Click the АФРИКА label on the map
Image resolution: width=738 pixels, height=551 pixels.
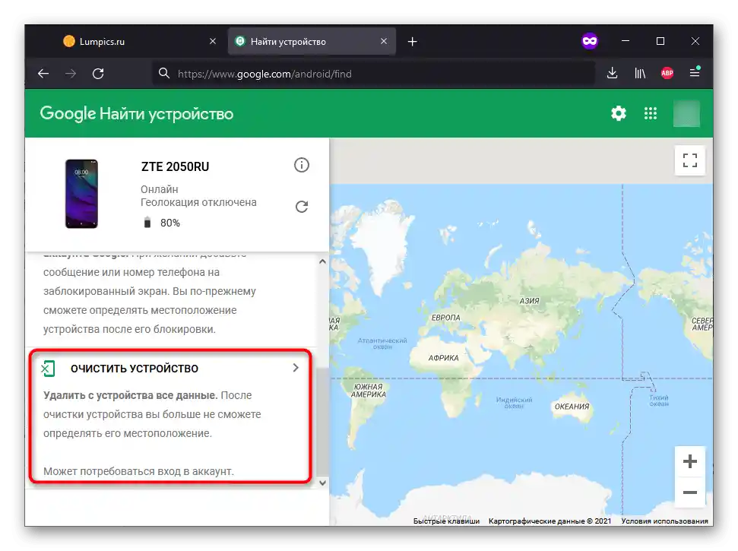pyautogui.click(x=443, y=358)
